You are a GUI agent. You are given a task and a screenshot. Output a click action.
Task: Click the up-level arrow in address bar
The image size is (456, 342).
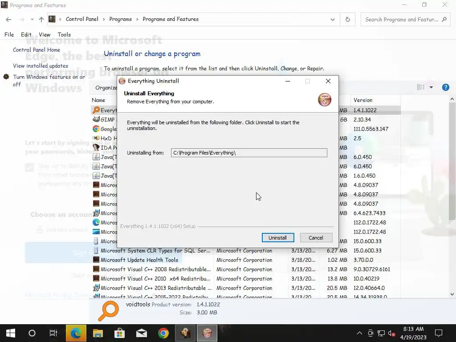[41, 20]
